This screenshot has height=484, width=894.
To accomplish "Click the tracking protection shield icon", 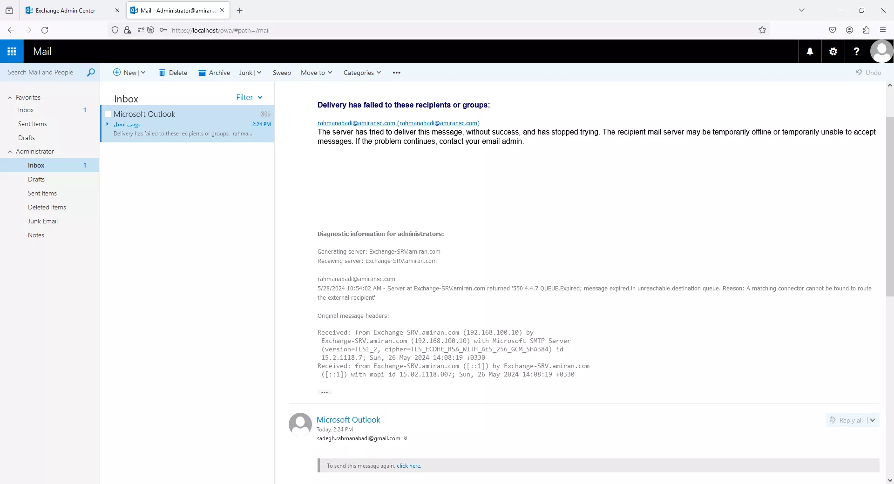I will coord(115,30).
